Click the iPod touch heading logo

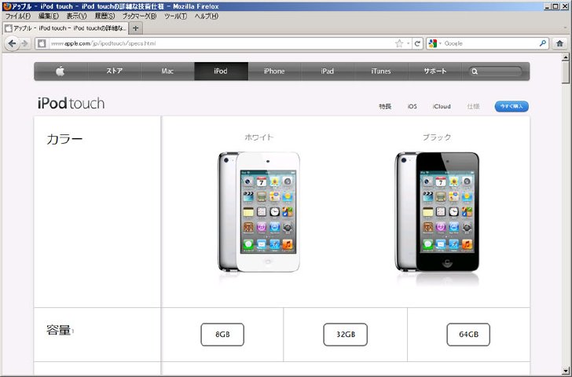(71, 104)
